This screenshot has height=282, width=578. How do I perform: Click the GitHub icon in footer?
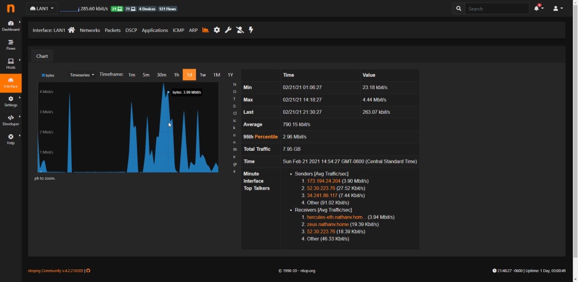click(x=88, y=270)
